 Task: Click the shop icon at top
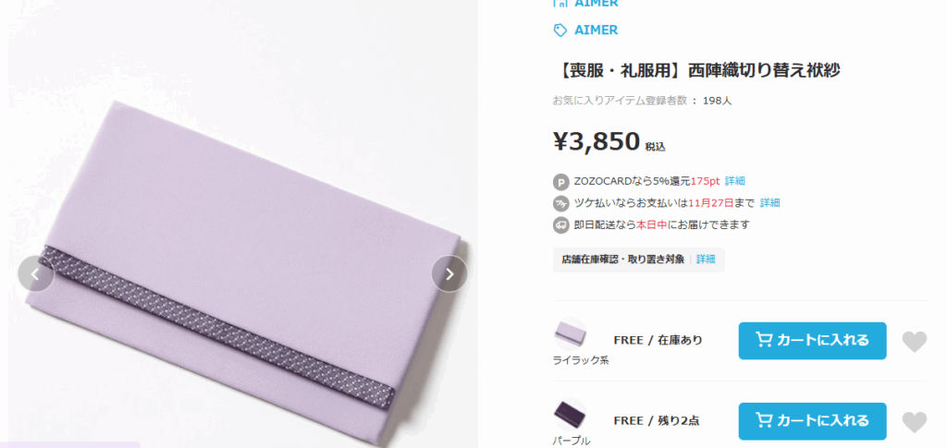point(560,3)
